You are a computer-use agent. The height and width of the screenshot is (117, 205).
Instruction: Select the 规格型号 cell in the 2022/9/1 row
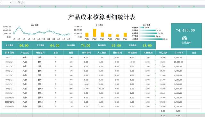click(40, 93)
